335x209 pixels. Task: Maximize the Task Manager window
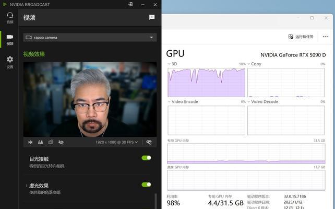coord(312,18)
